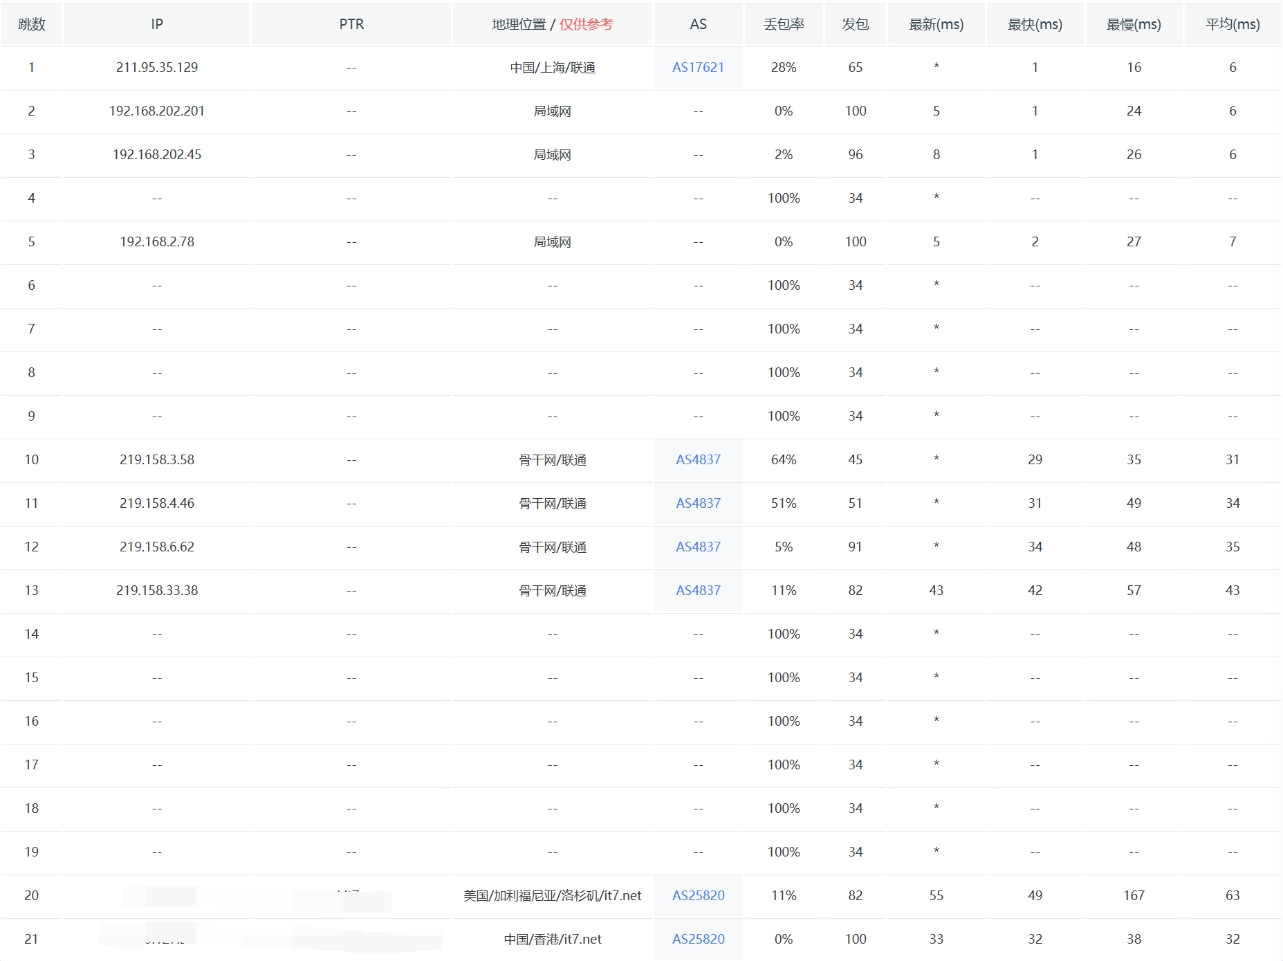1283x961 pixels.
Task: Click the 63 average latency value
Action: (1233, 895)
